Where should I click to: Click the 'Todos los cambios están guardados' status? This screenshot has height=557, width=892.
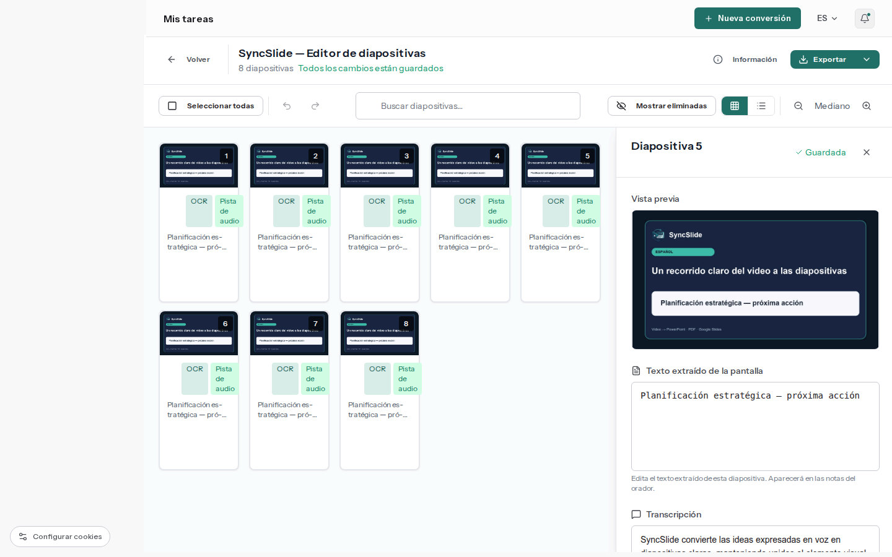[x=371, y=68]
